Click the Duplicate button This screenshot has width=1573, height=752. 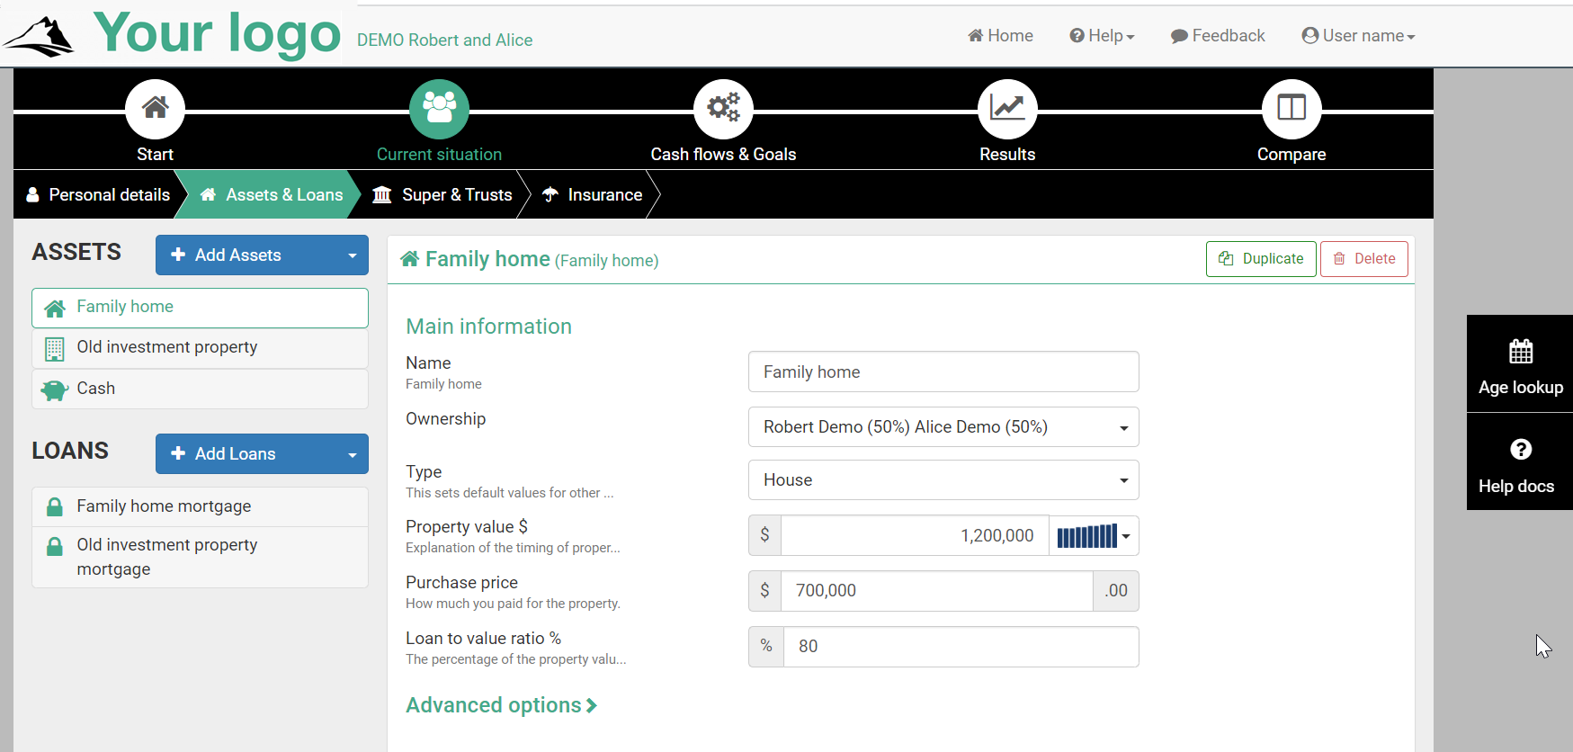click(1261, 259)
